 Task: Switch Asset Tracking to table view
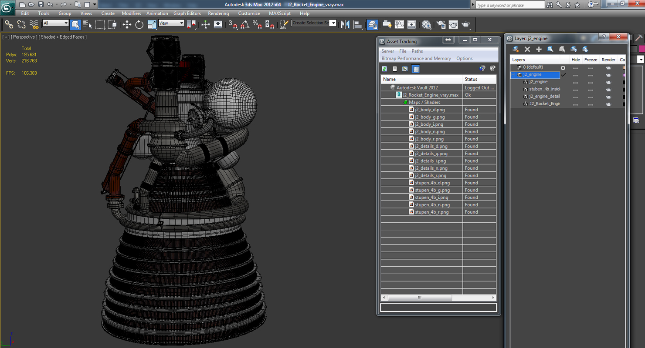click(416, 69)
